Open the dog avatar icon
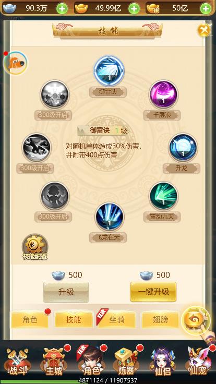This screenshot has height=384, width=216. point(15,63)
